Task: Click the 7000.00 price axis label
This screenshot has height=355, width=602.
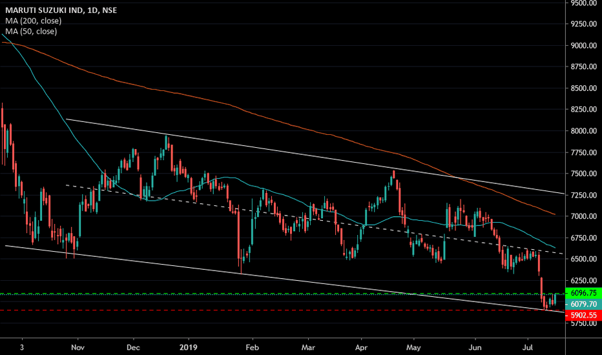Action: pyautogui.click(x=583, y=216)
